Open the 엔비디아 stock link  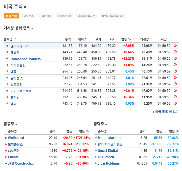pyautogui.click(x=16, y=46)
